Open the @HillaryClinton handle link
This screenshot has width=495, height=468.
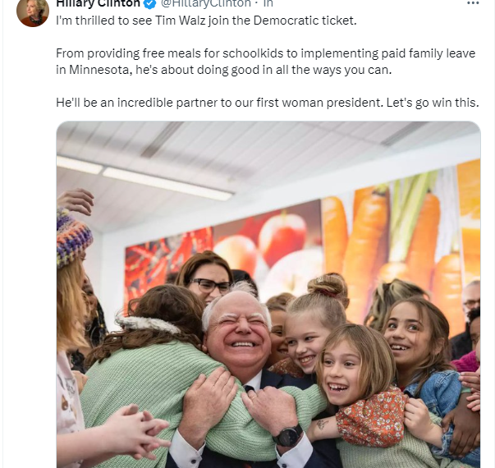pyautogui.click(x=206, y=3)
